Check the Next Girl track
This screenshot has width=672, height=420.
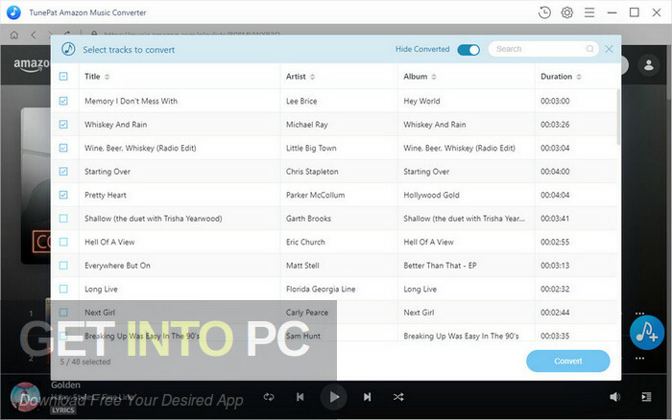coord(63,313)
